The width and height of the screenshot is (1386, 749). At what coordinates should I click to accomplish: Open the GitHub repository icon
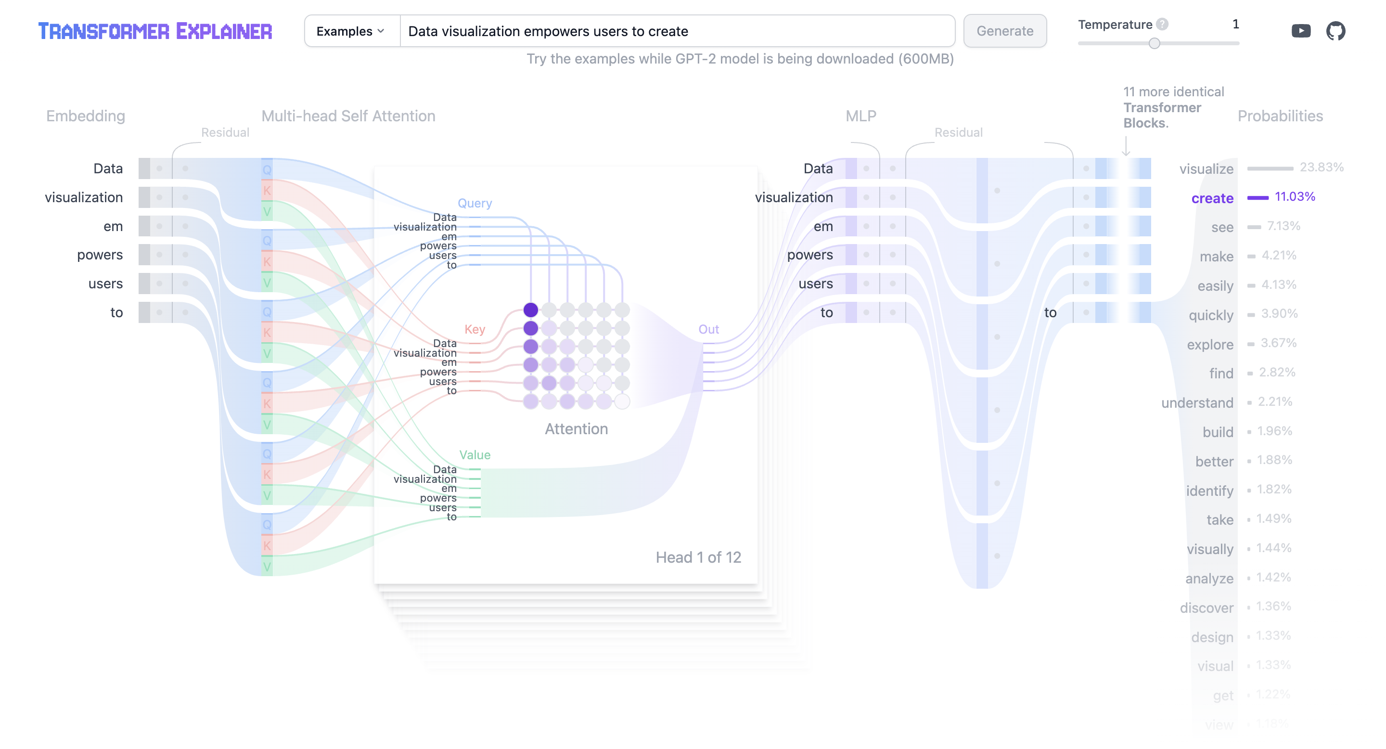(1335, 31)
